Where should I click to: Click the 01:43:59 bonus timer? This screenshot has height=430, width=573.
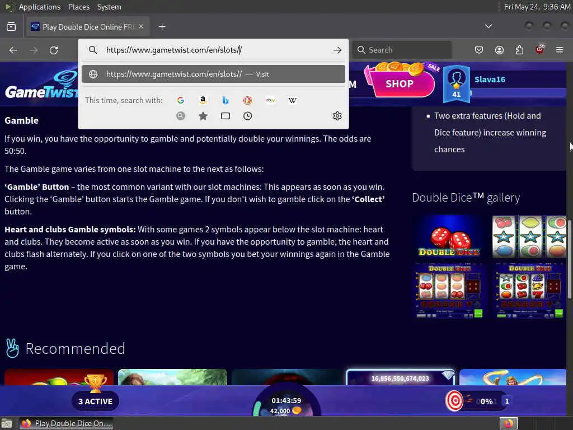point(286,401)
